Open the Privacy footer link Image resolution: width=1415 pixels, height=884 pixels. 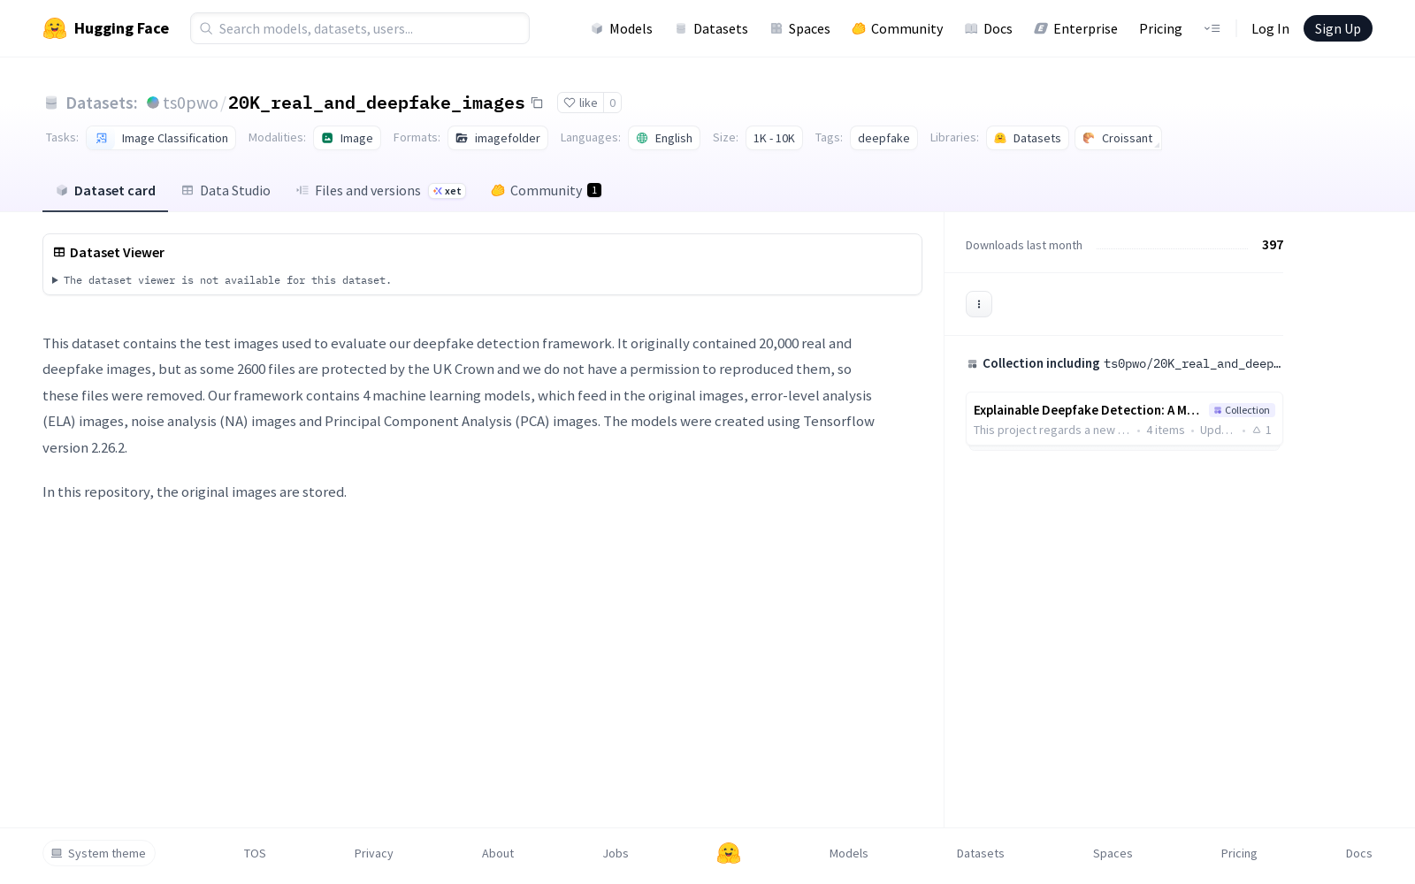(x=374, y=853)
